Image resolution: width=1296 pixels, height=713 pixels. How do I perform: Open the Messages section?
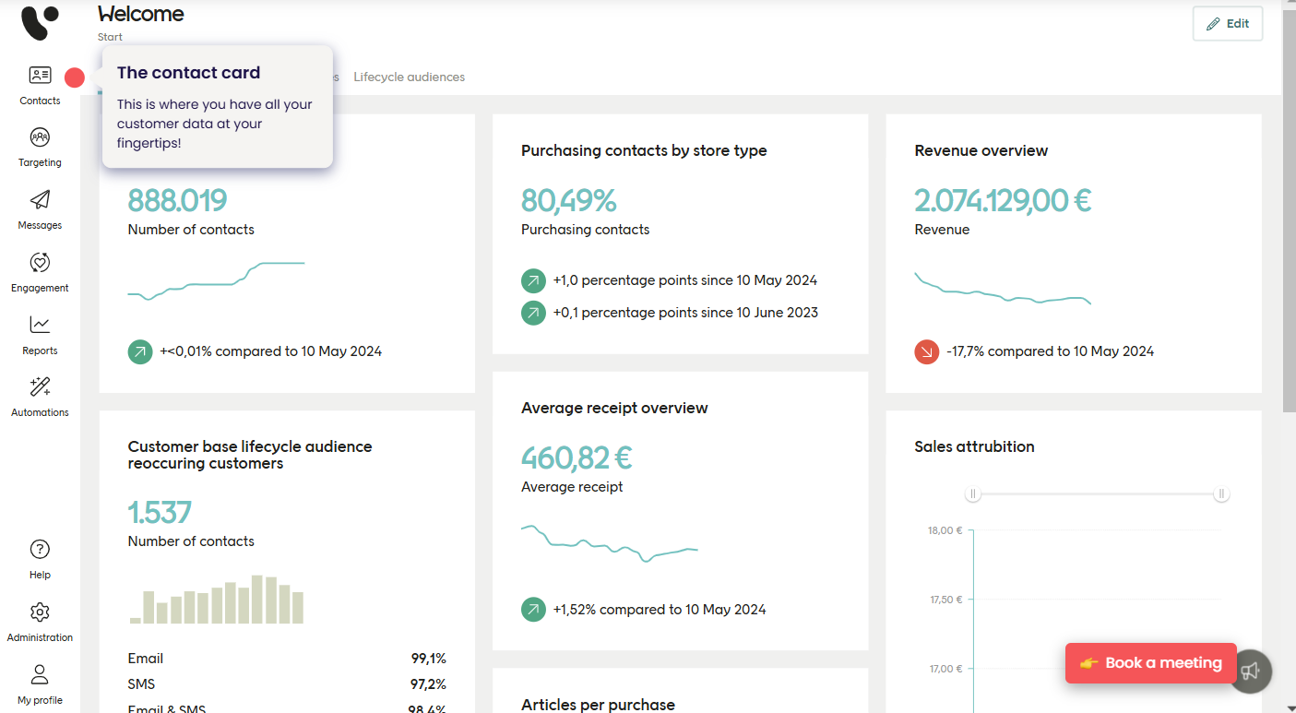tap(40, 208)
